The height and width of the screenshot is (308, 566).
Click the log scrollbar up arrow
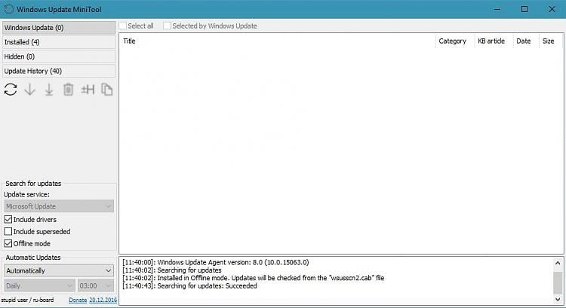point(558,263)
